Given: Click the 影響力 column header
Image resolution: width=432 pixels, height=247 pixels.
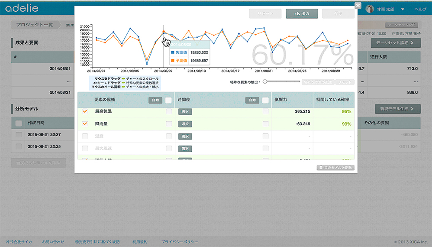Looking at the screenshot, I should point(292,100).
